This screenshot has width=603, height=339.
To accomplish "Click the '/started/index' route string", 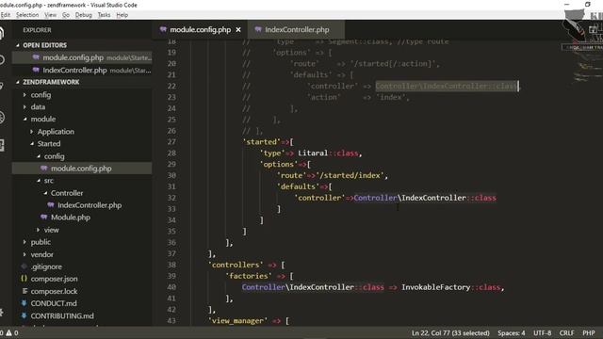I will click(350, 175).
